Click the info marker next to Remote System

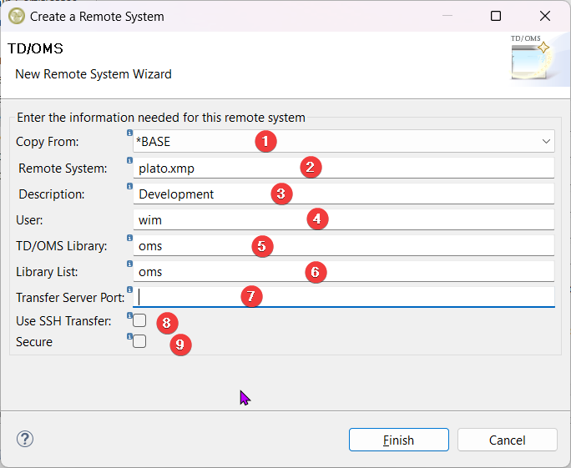tap(129, 159)
